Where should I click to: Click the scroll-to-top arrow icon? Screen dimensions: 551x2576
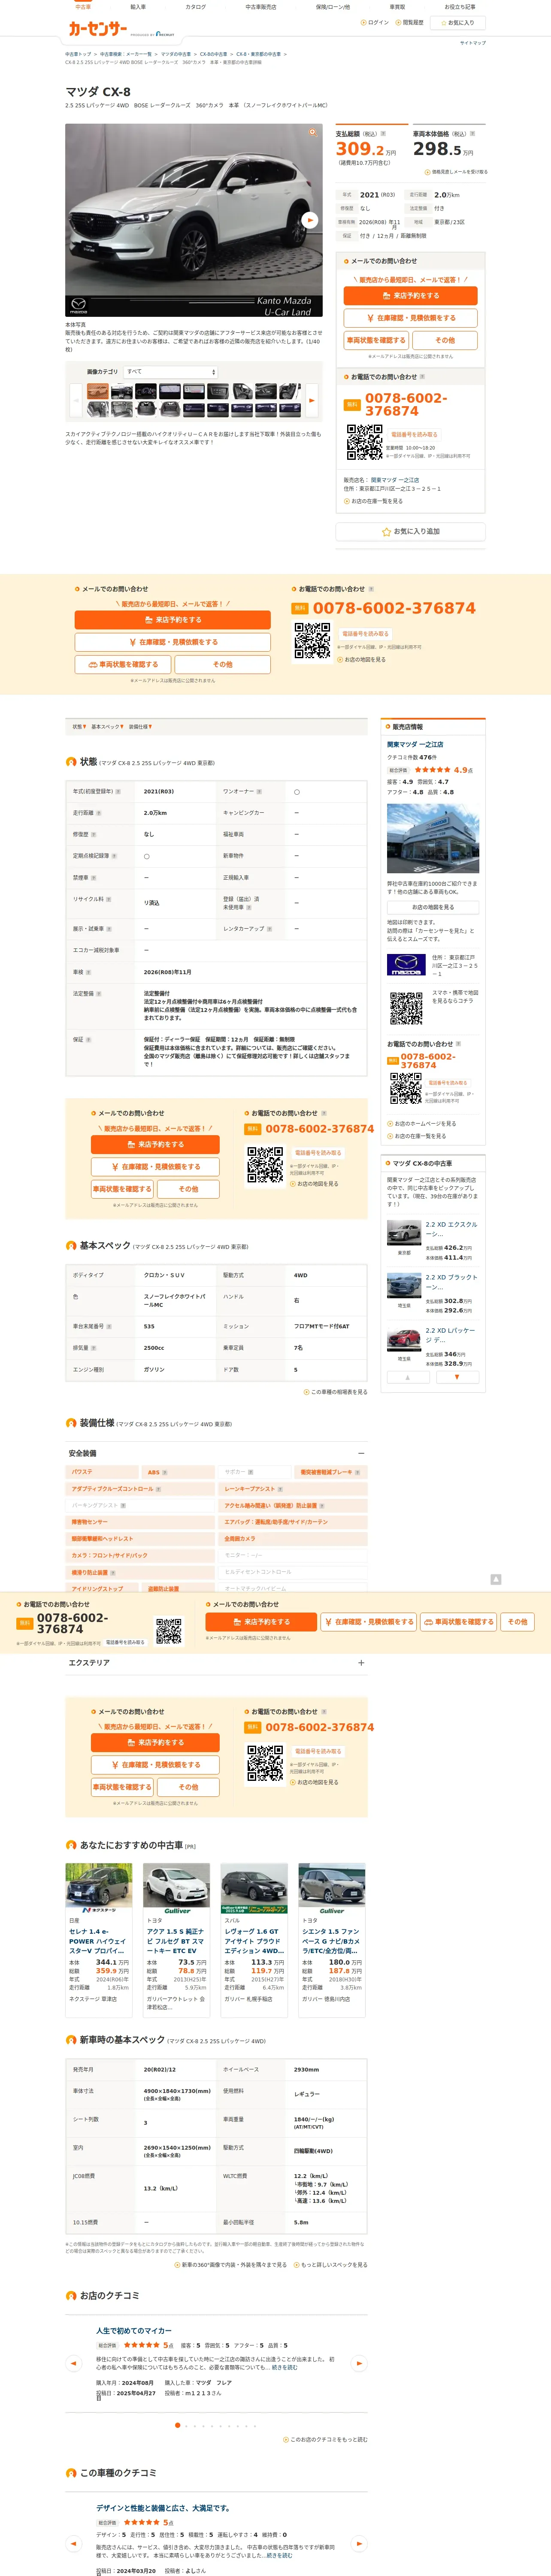[495, 1579]
